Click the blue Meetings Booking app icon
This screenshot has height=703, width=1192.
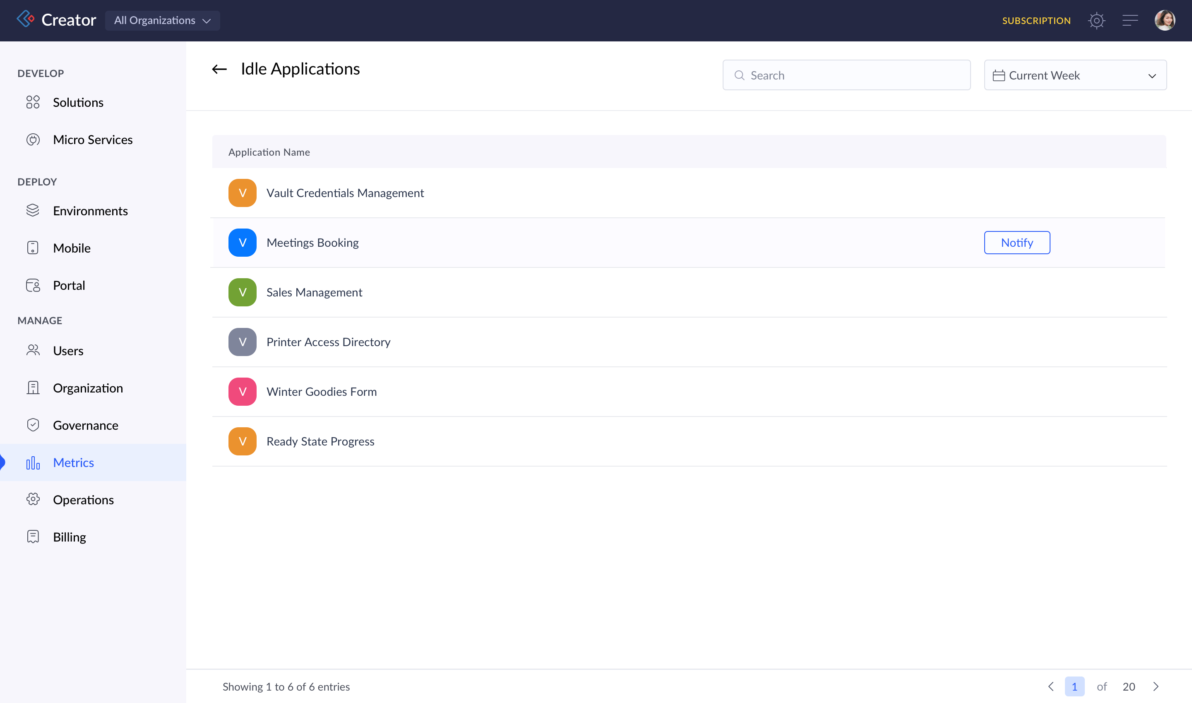coord(242,243)
